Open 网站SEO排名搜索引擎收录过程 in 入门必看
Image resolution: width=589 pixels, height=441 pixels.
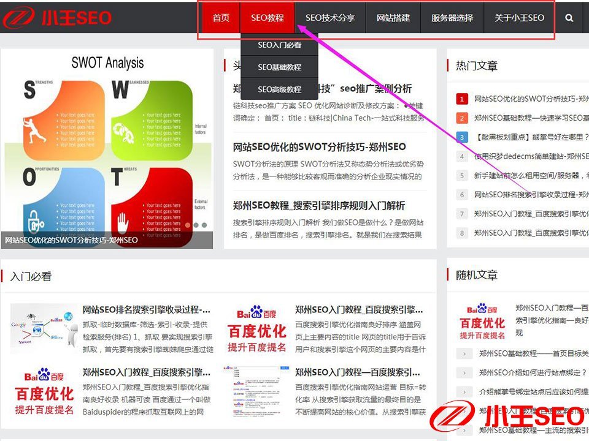[x=146, y=310]
